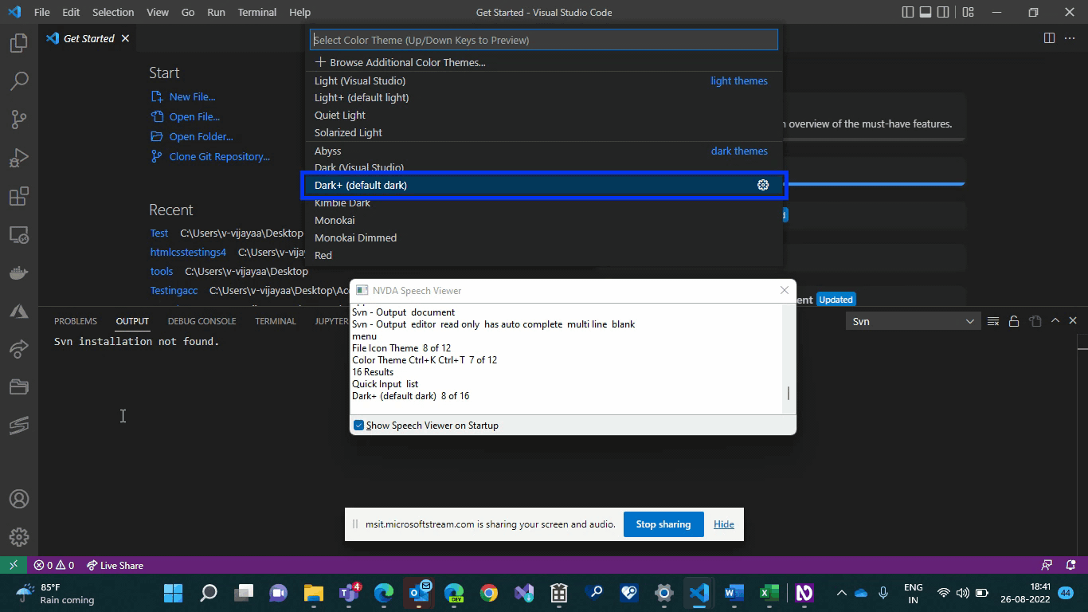Screen dimensions: 1088x612
Task: Show hidden system tray icons
Action: (841, 593)
